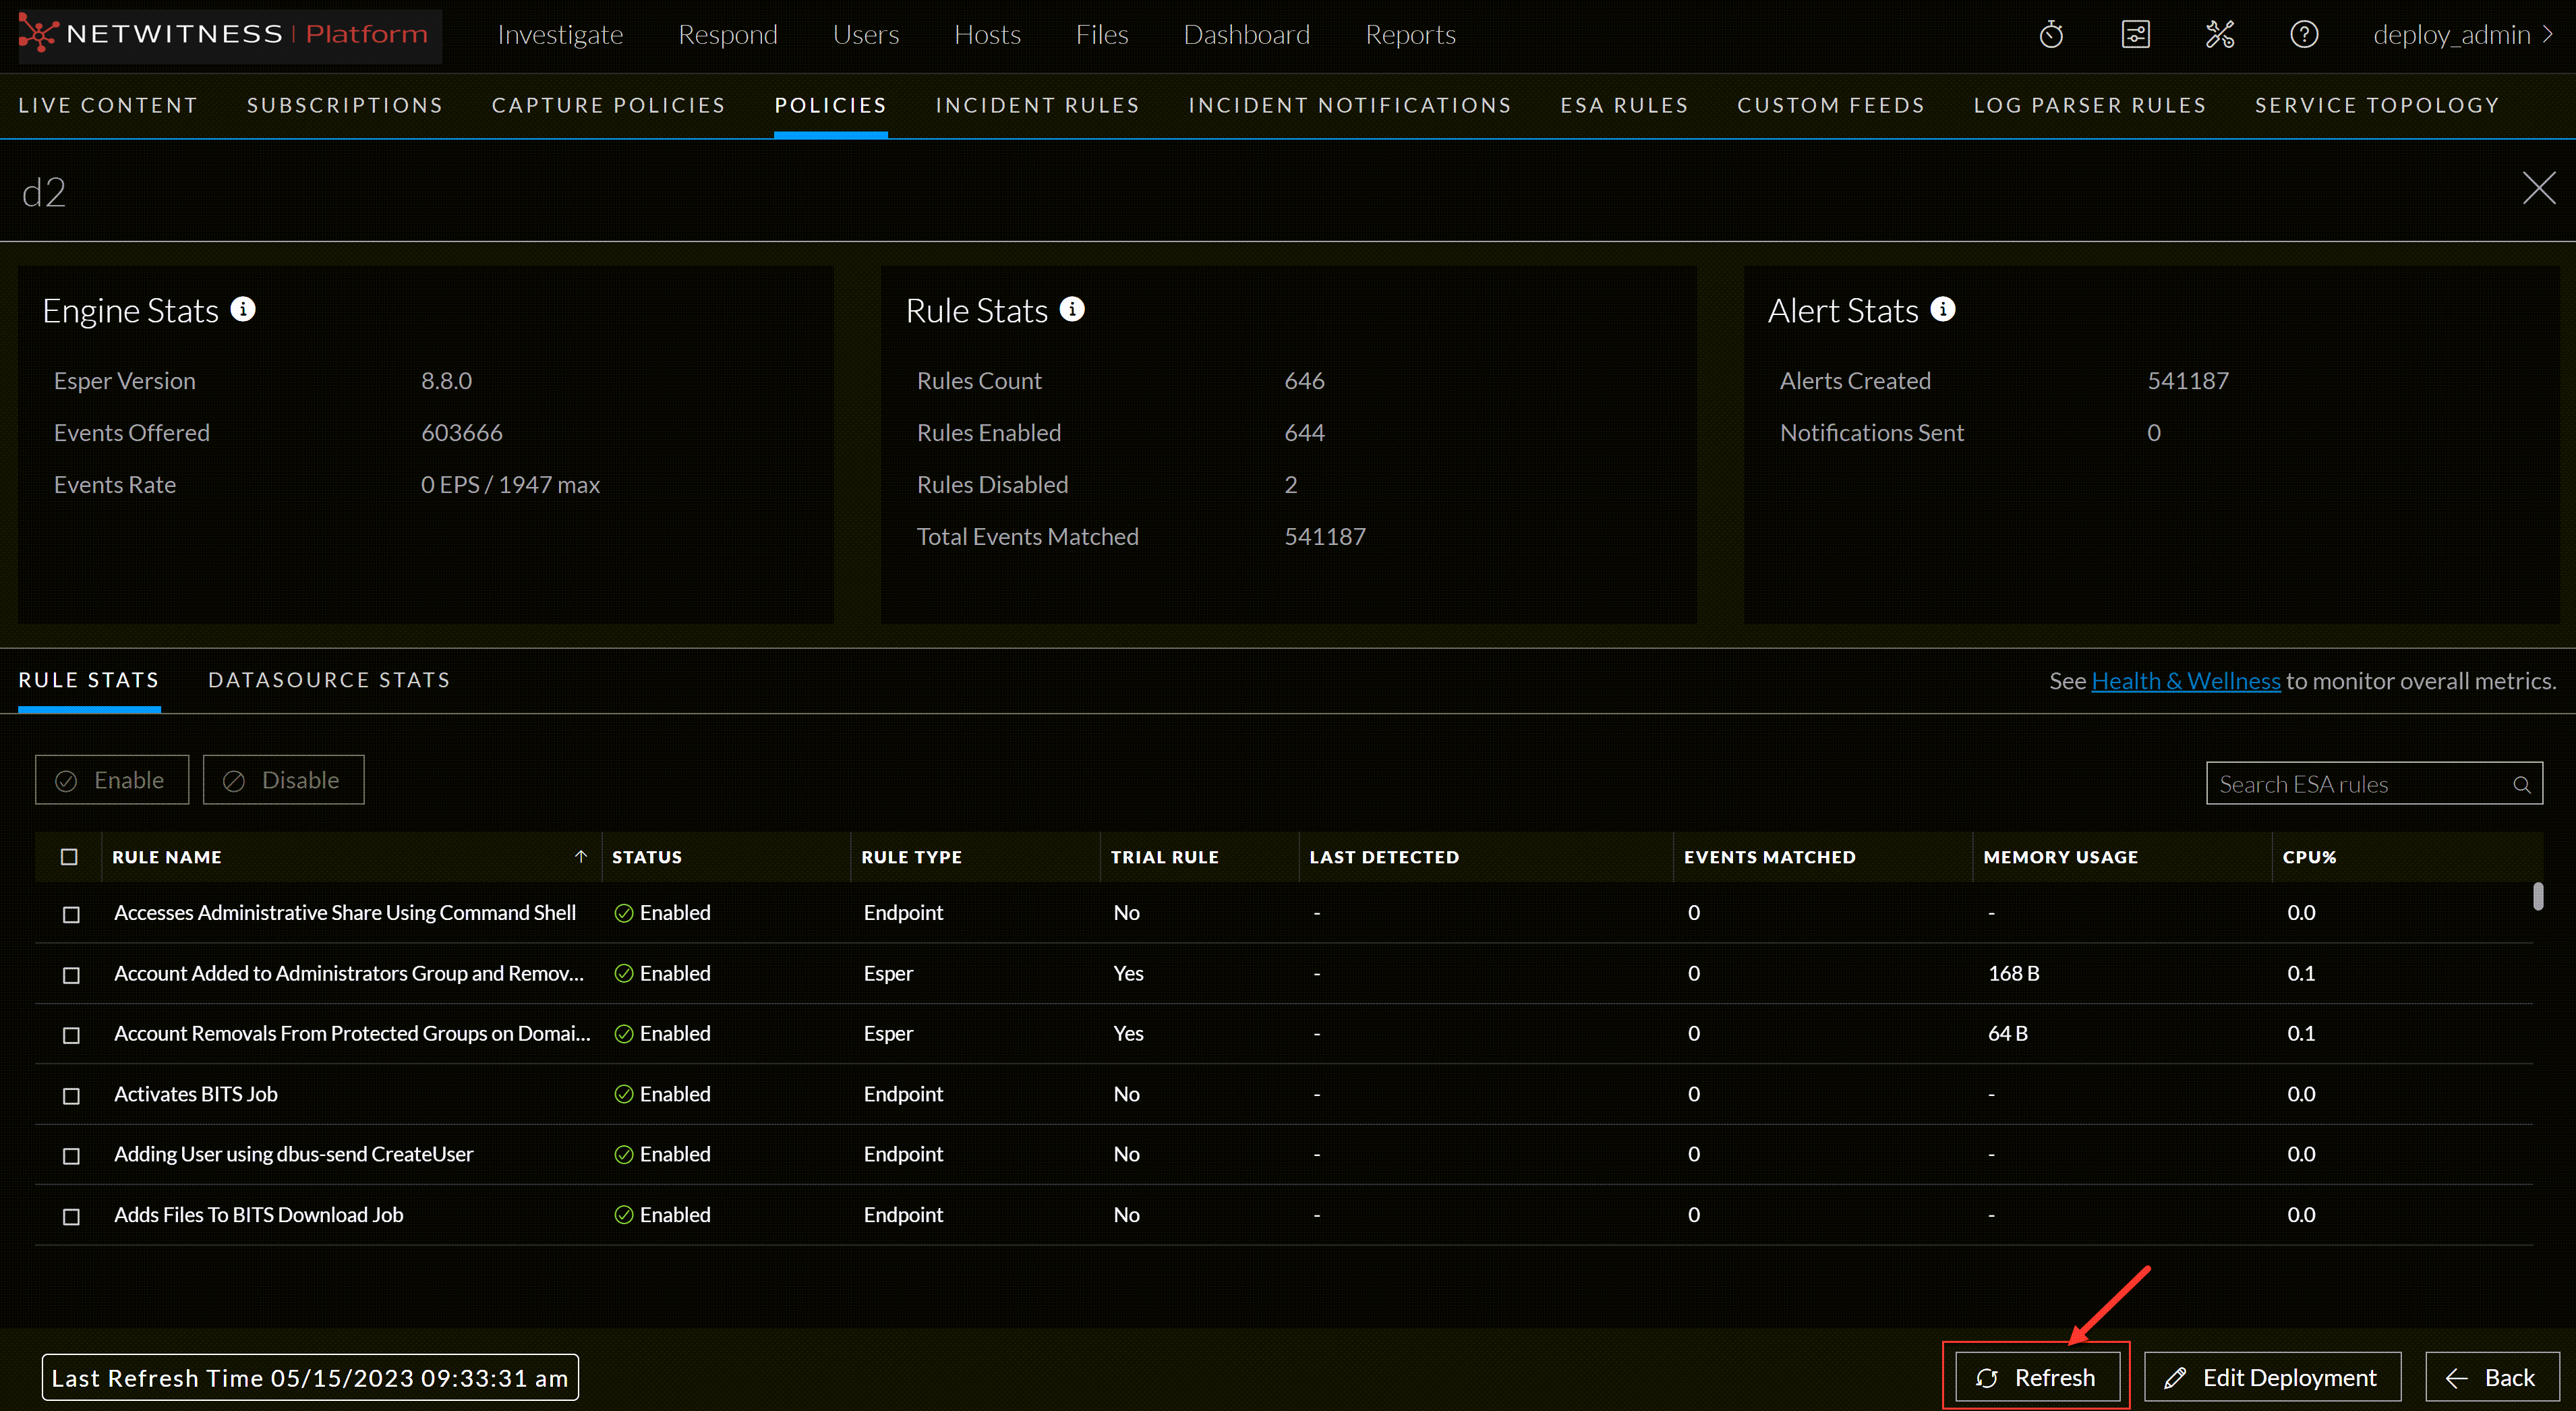
Task: Toggle the sort arrow on Rule Name column
Action: [580, 857]
